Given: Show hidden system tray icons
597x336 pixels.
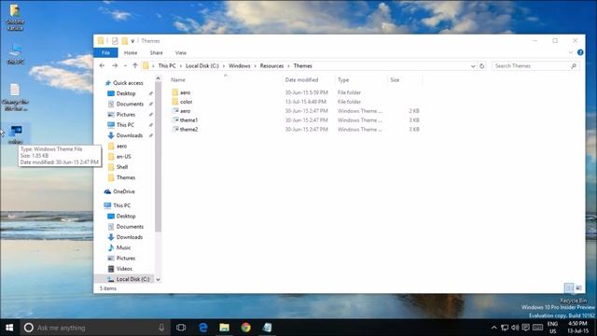Looking at the screenshot, I should tap(493, 328).
